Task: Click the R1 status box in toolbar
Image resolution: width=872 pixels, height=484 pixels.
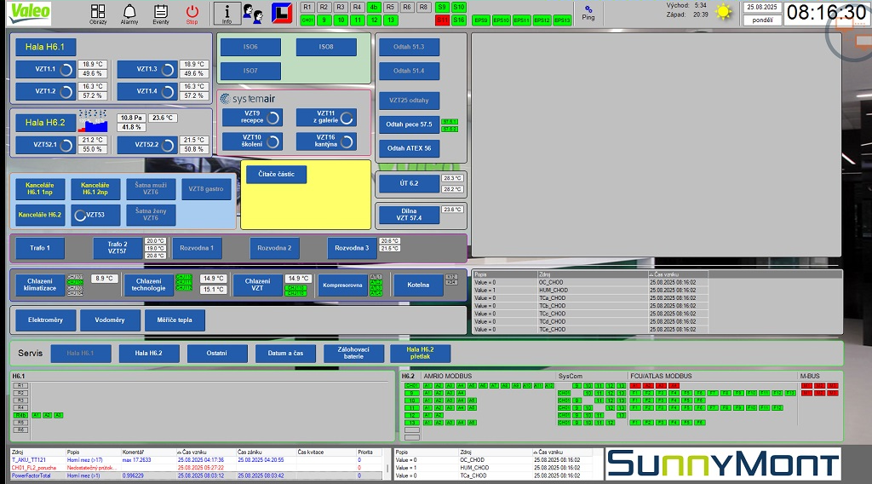Action: [x=307, y=7]
